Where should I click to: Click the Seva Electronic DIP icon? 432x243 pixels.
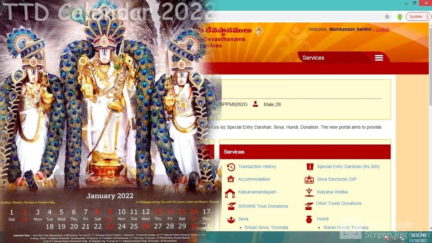pos(309,180)
